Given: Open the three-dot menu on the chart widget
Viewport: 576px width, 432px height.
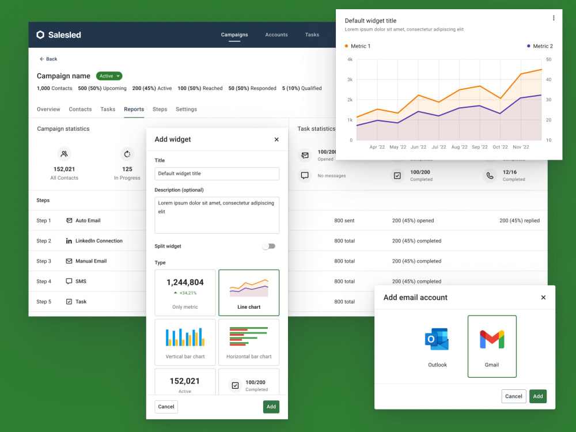Looking at the screenshot, I should coord(554,18).
